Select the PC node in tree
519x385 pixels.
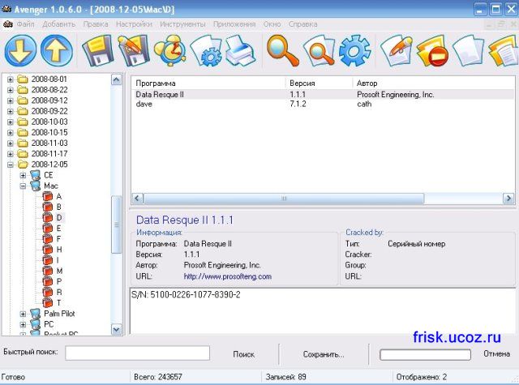click(x=49, y=324)
